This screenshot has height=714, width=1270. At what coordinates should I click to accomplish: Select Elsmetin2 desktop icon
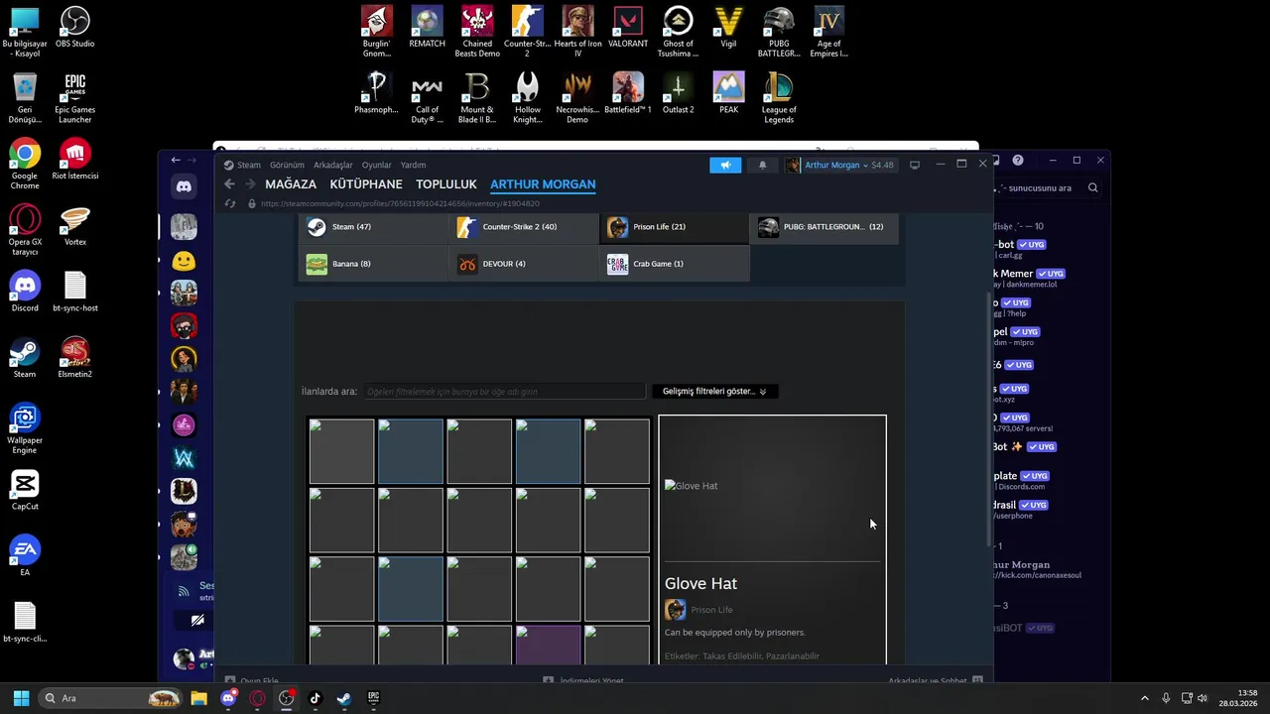tap(74, 357)
